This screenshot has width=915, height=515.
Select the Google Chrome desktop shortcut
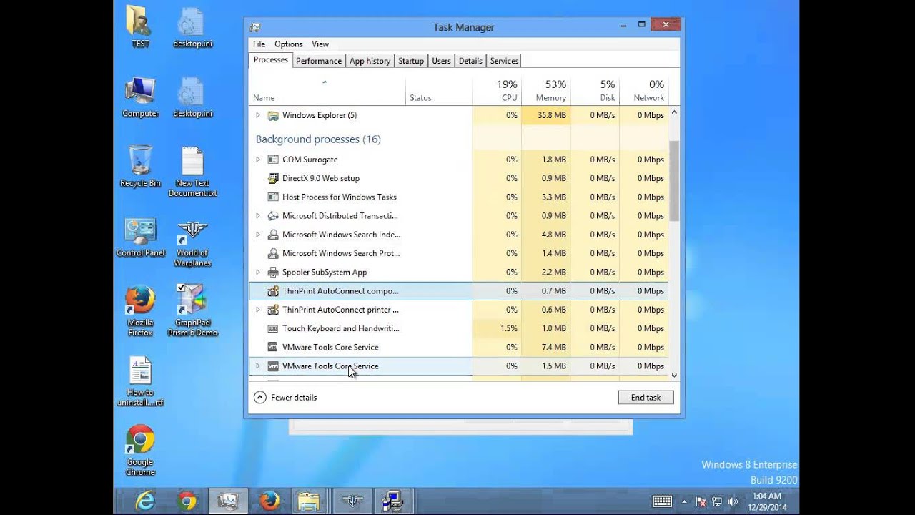point(140,451)
